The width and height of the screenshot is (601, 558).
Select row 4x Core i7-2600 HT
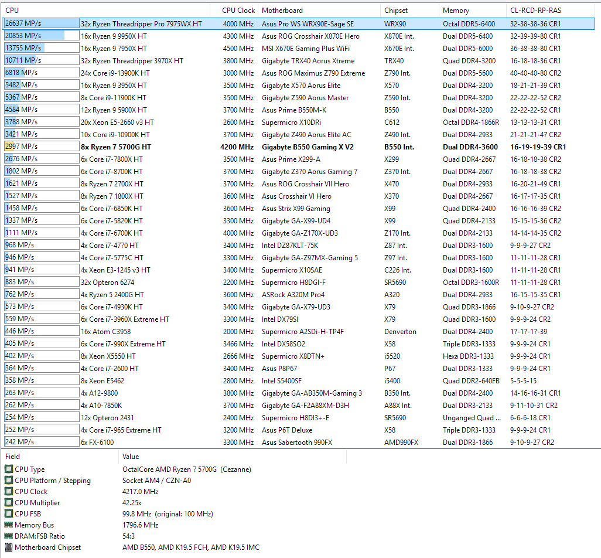(x=298, y=368)
